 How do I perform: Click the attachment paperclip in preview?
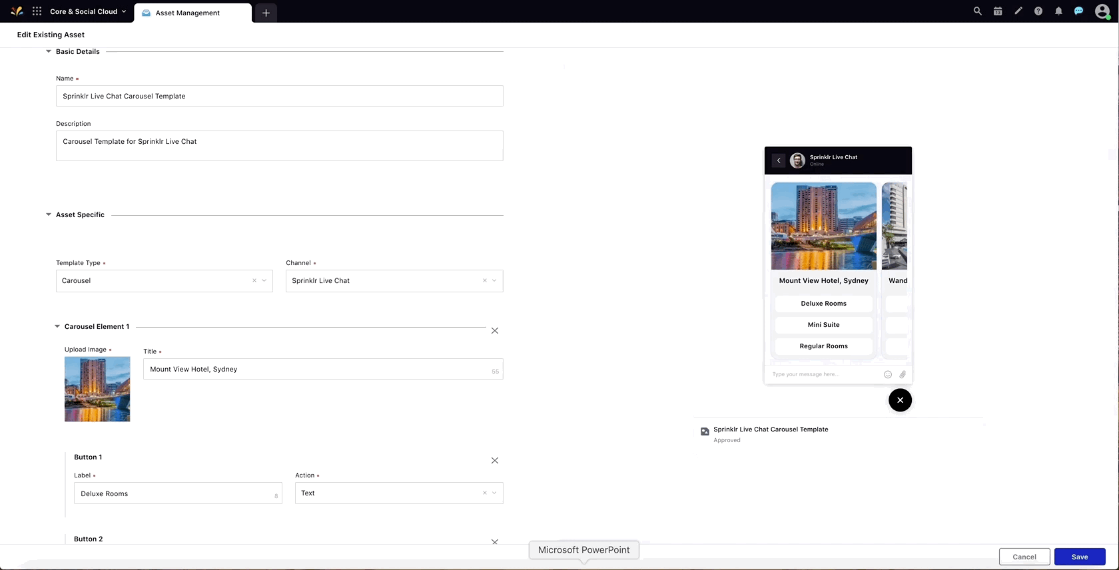coord(903,374)
